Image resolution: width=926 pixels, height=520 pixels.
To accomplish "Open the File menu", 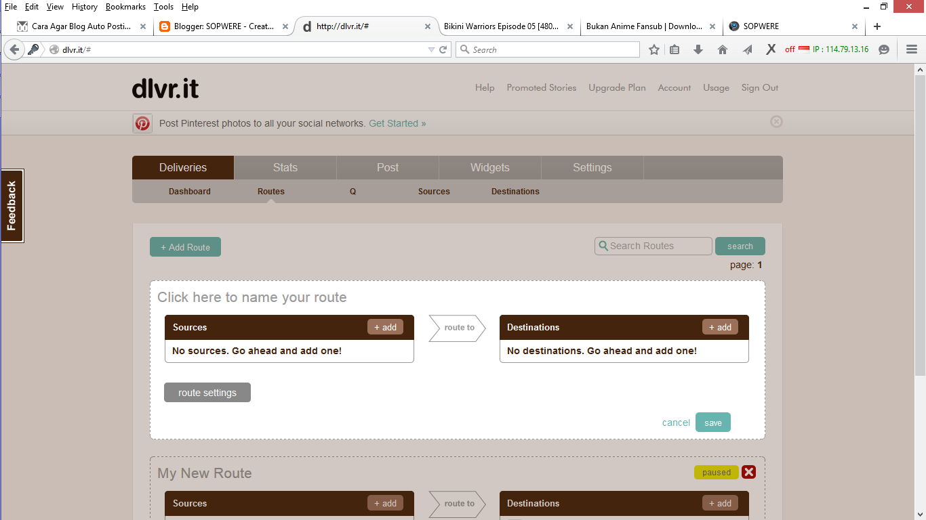I will coord(11,6).
